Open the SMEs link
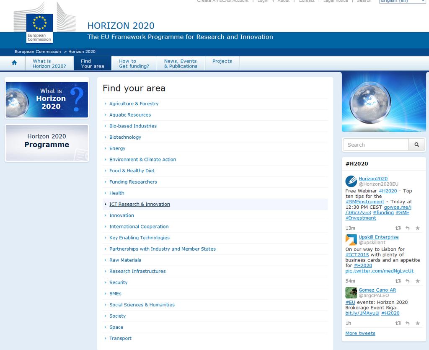Image resolution: width=429 pixels, height=350 pixels. tap(116, 294)
